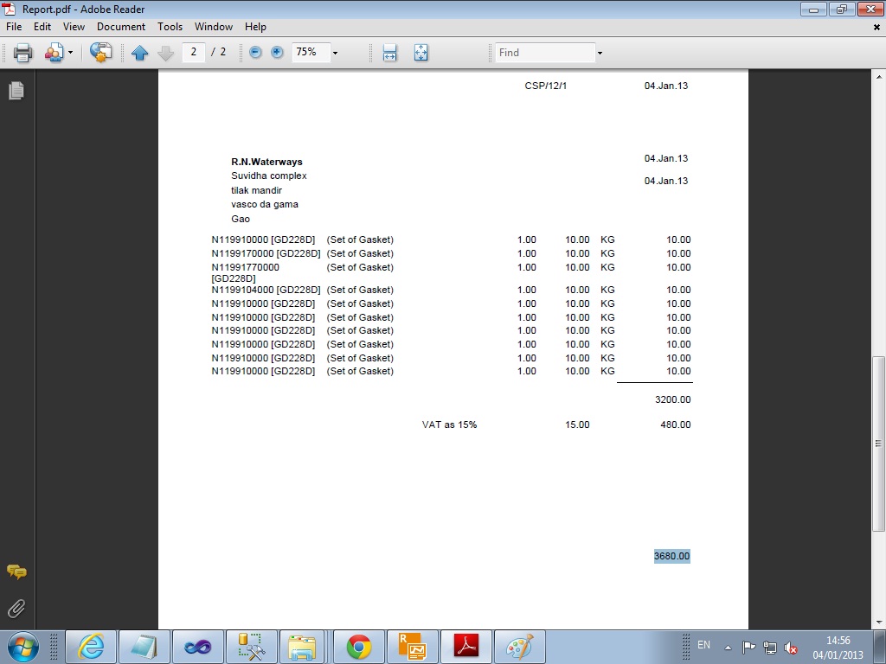Click the greyed next page down arrow

pyautogui.click(x=165, y=53)
